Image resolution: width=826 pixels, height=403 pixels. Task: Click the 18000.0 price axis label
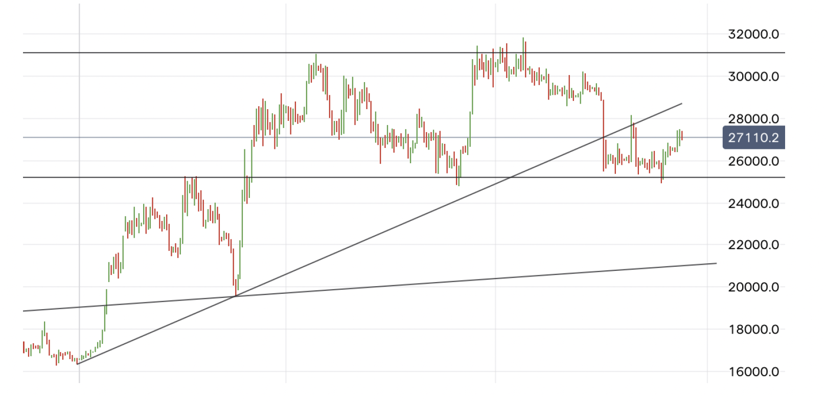[753, 330]
